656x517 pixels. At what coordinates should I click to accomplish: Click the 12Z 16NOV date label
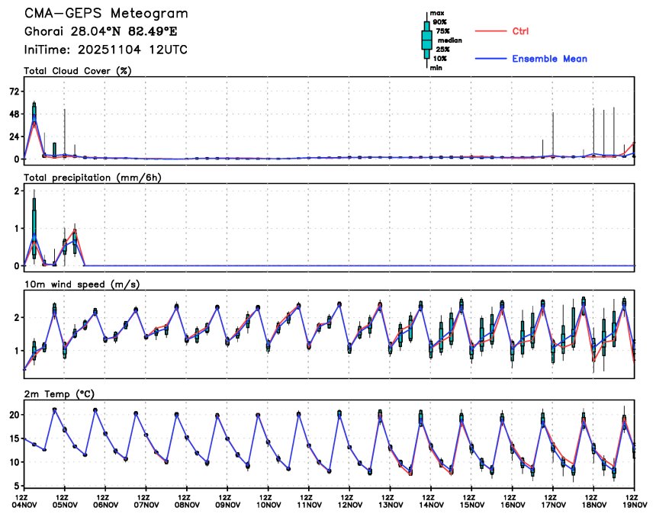pyautogui.click(x=513, y=501)
